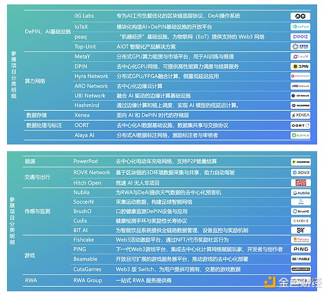Click the 0G Labs logo
The width and height of the screenshot is (328, 294).
click(x=300, y=17)
